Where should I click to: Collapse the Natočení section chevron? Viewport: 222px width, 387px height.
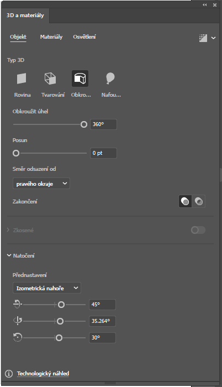coord(9,255)
